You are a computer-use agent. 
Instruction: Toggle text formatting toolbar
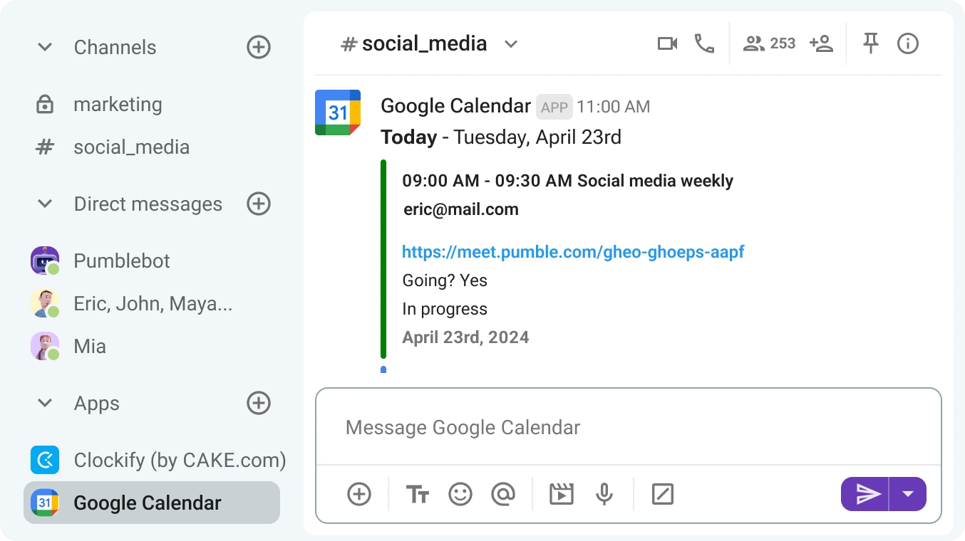[418, 494]
